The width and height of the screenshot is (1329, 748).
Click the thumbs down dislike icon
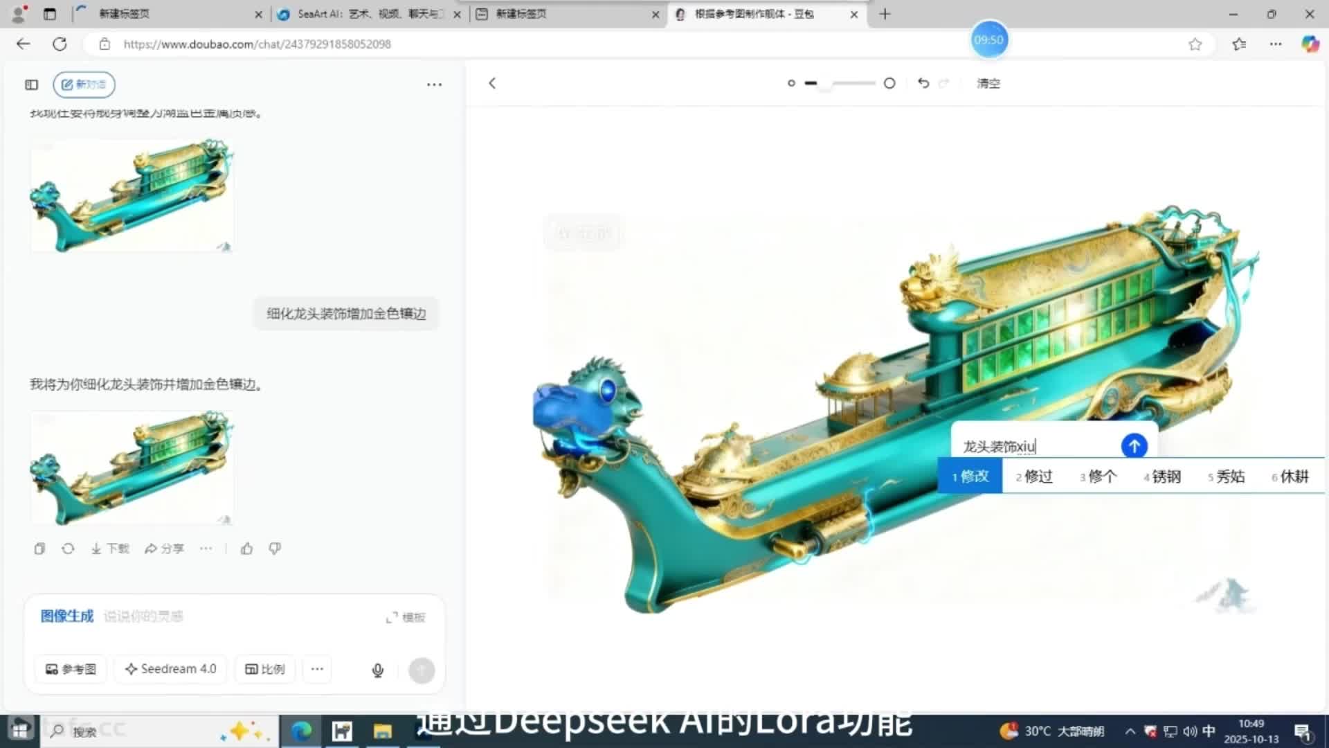(x=275, y=549)
